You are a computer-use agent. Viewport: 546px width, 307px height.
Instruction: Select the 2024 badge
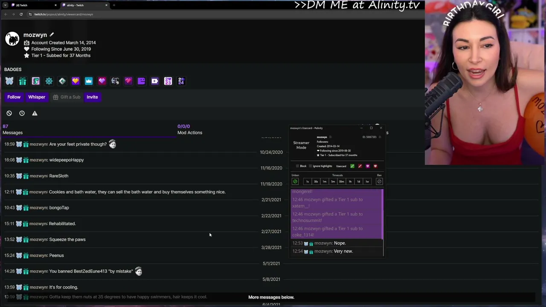pos(181,81)
